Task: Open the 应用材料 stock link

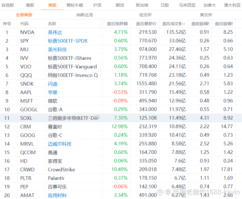Action: coord(57,195)
